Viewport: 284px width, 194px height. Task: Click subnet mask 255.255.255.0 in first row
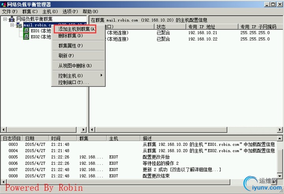[x=255, y=33]
